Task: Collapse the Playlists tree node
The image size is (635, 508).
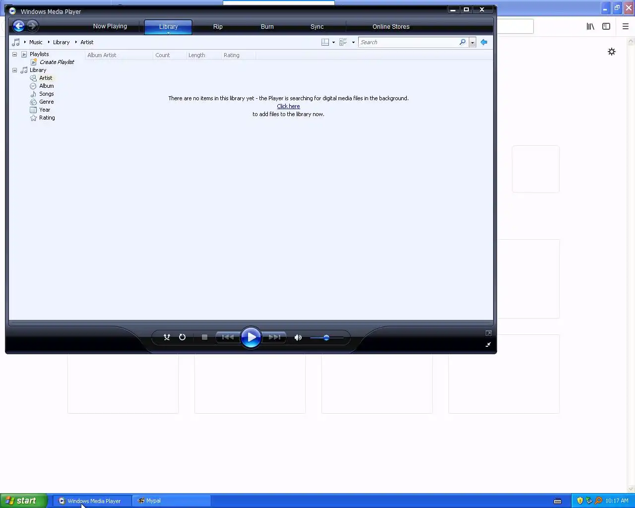Action: pyautogui.click(x=14, y=54)
